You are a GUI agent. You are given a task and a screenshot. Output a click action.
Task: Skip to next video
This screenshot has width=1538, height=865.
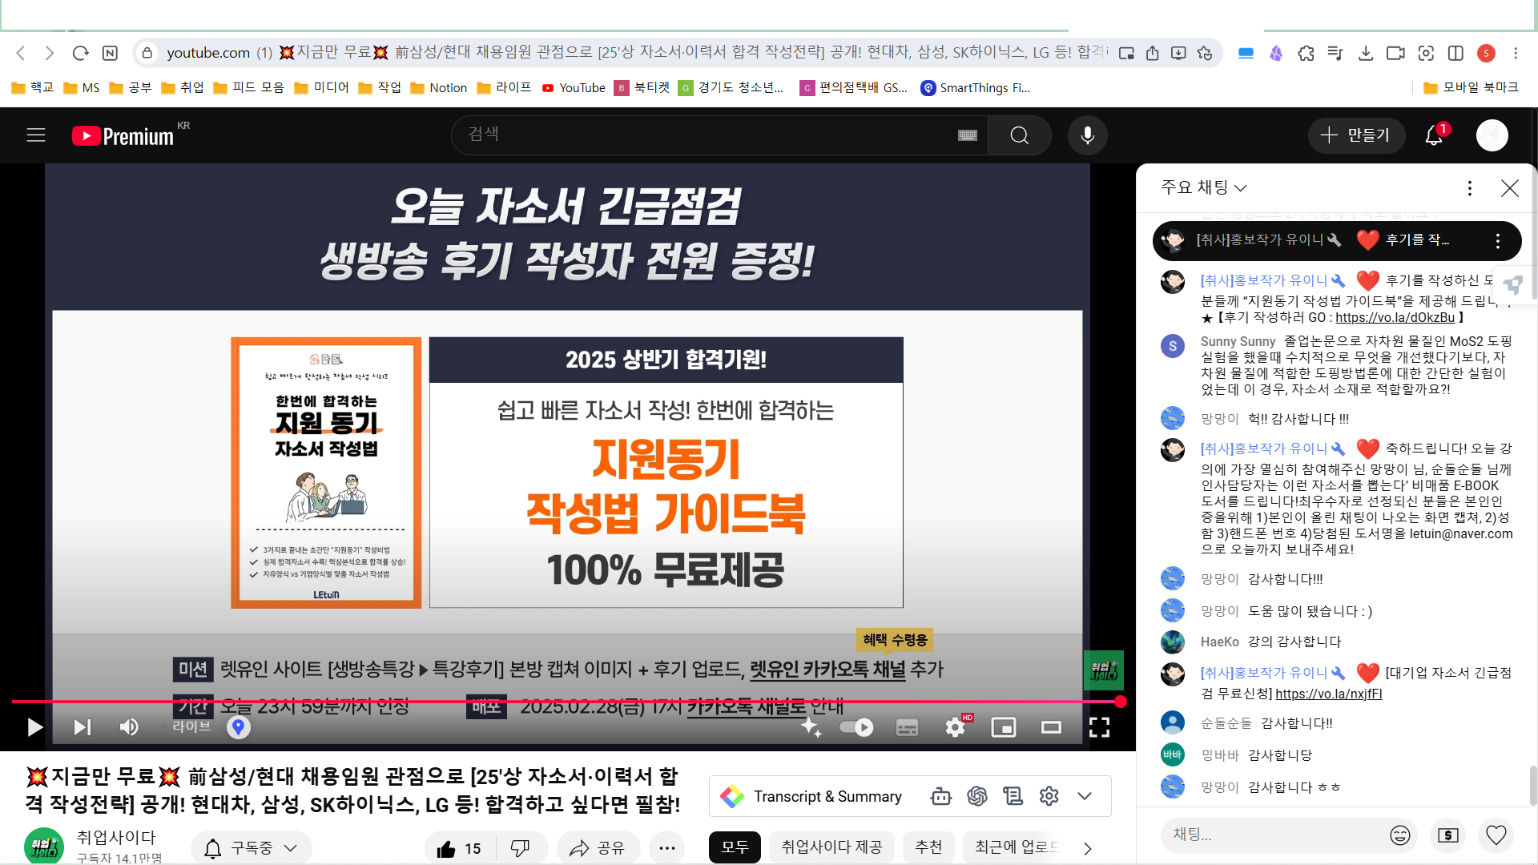[x=83, y=727]
